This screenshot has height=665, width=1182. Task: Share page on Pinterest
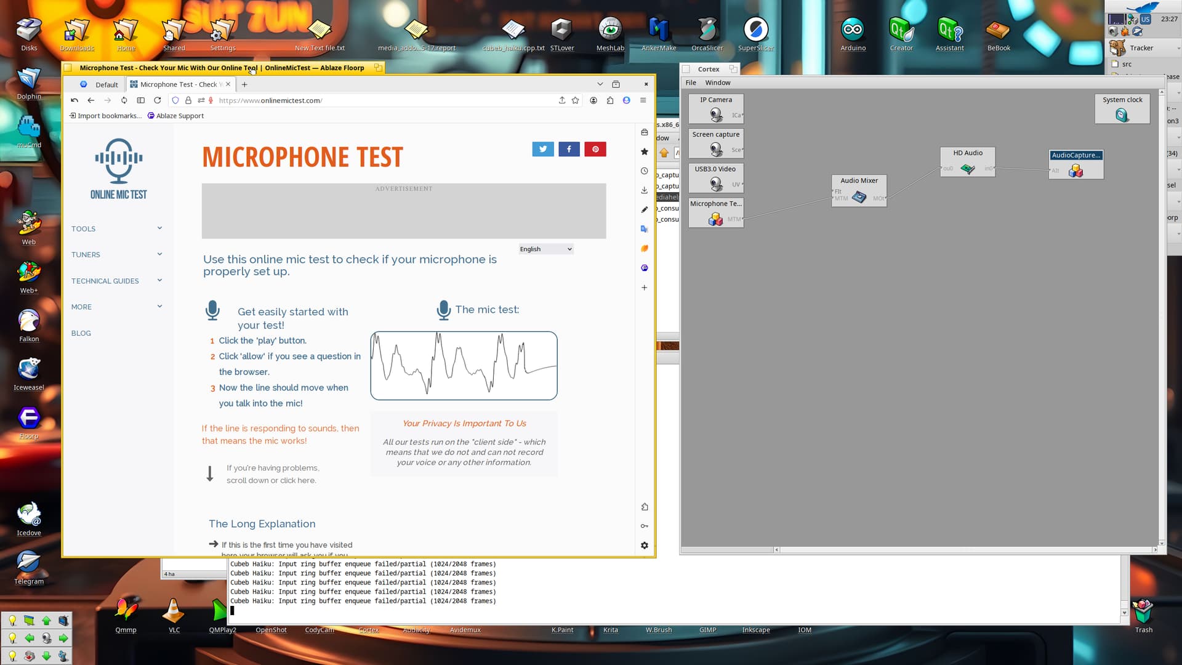tap(595, 149)
